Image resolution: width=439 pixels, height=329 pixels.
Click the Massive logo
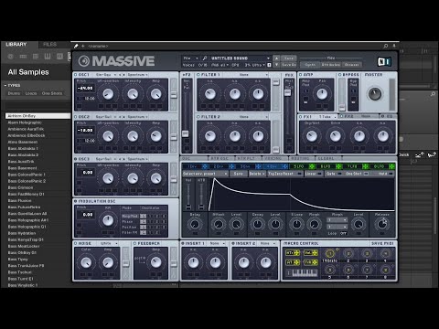[116, 61]
